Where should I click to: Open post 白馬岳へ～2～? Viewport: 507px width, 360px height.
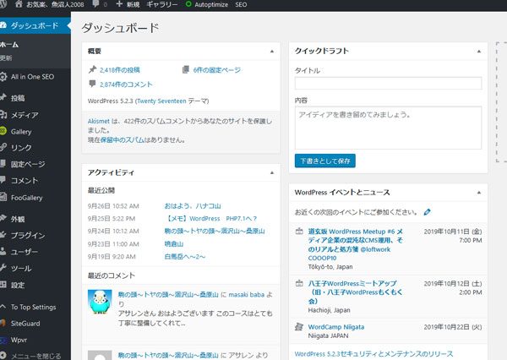point(184,257)
